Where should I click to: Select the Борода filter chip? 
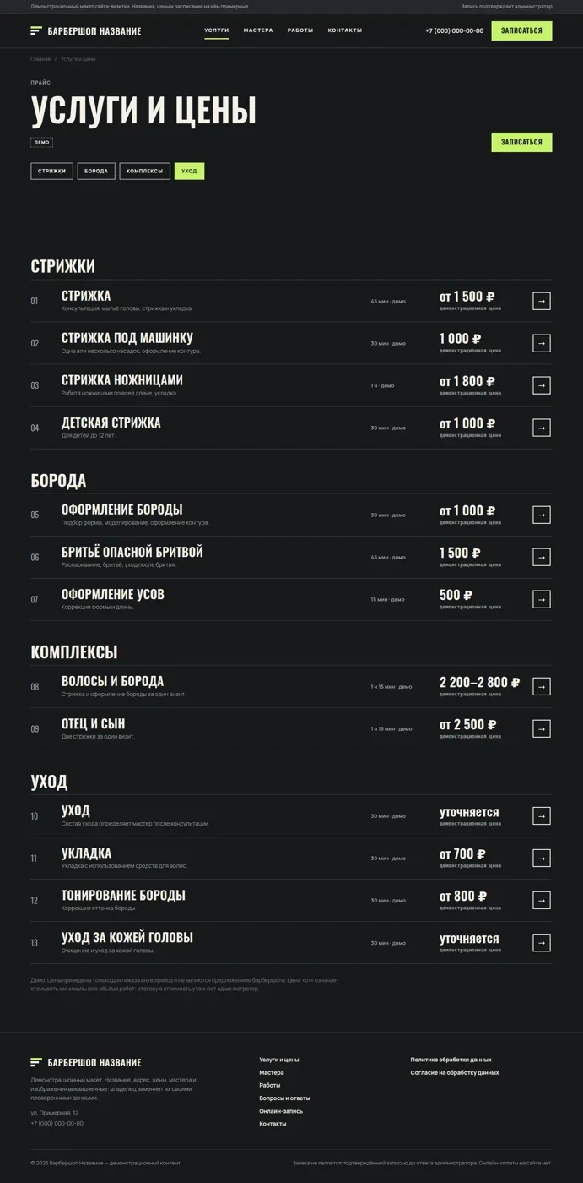point(96,172)
